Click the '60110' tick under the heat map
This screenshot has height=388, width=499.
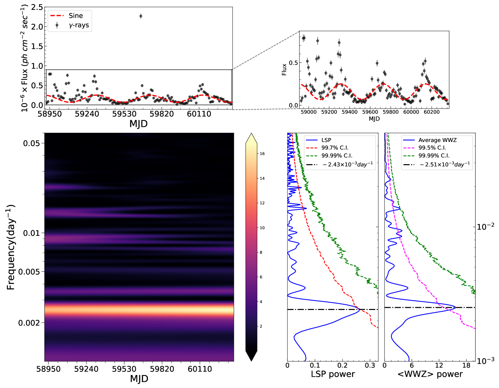coord(200,369)
